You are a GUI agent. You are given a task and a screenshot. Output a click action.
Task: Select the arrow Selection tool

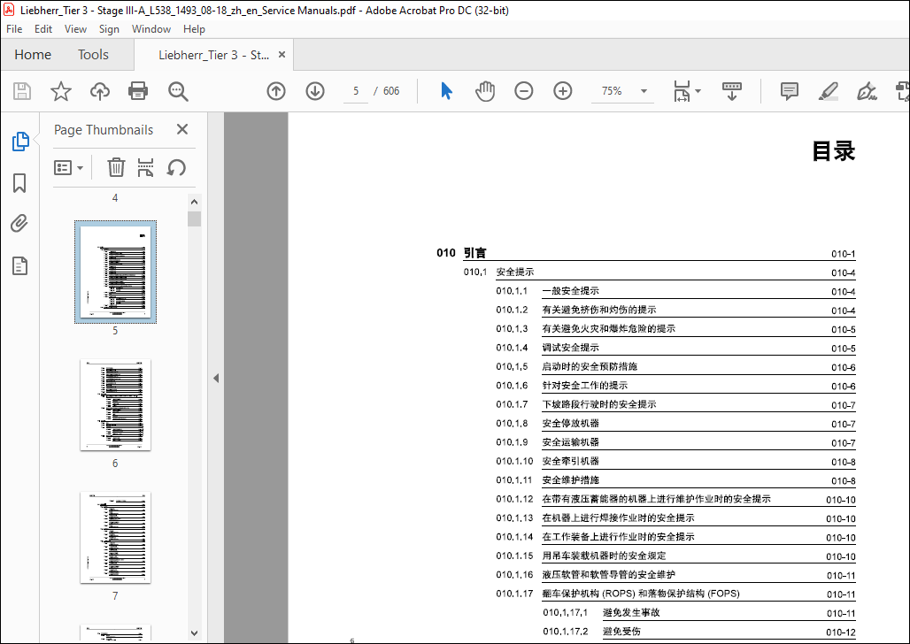446,91
